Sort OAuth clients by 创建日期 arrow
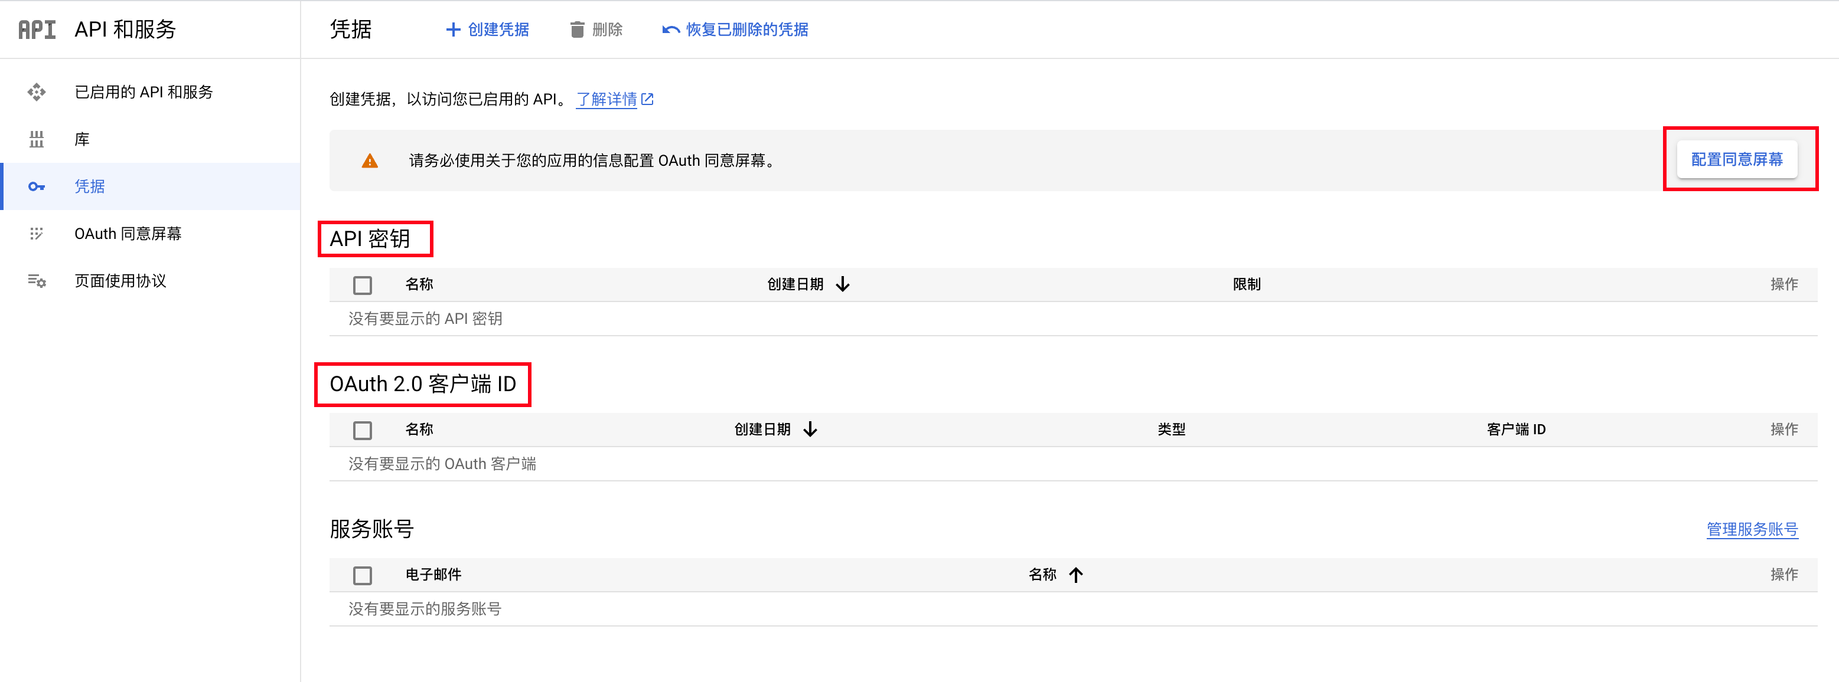This screenshot has height=682, width=1839. pos(810,429)
